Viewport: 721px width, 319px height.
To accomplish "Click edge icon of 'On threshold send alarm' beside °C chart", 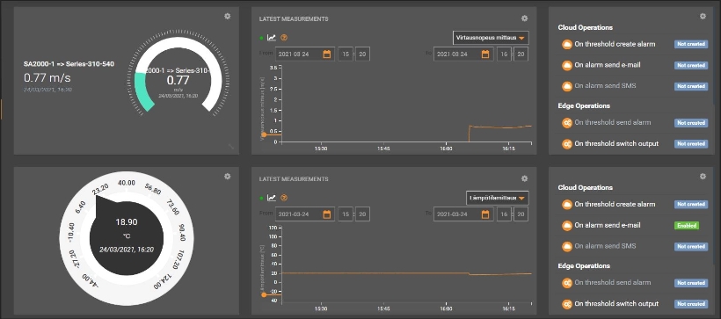I will tap(567, 283).
